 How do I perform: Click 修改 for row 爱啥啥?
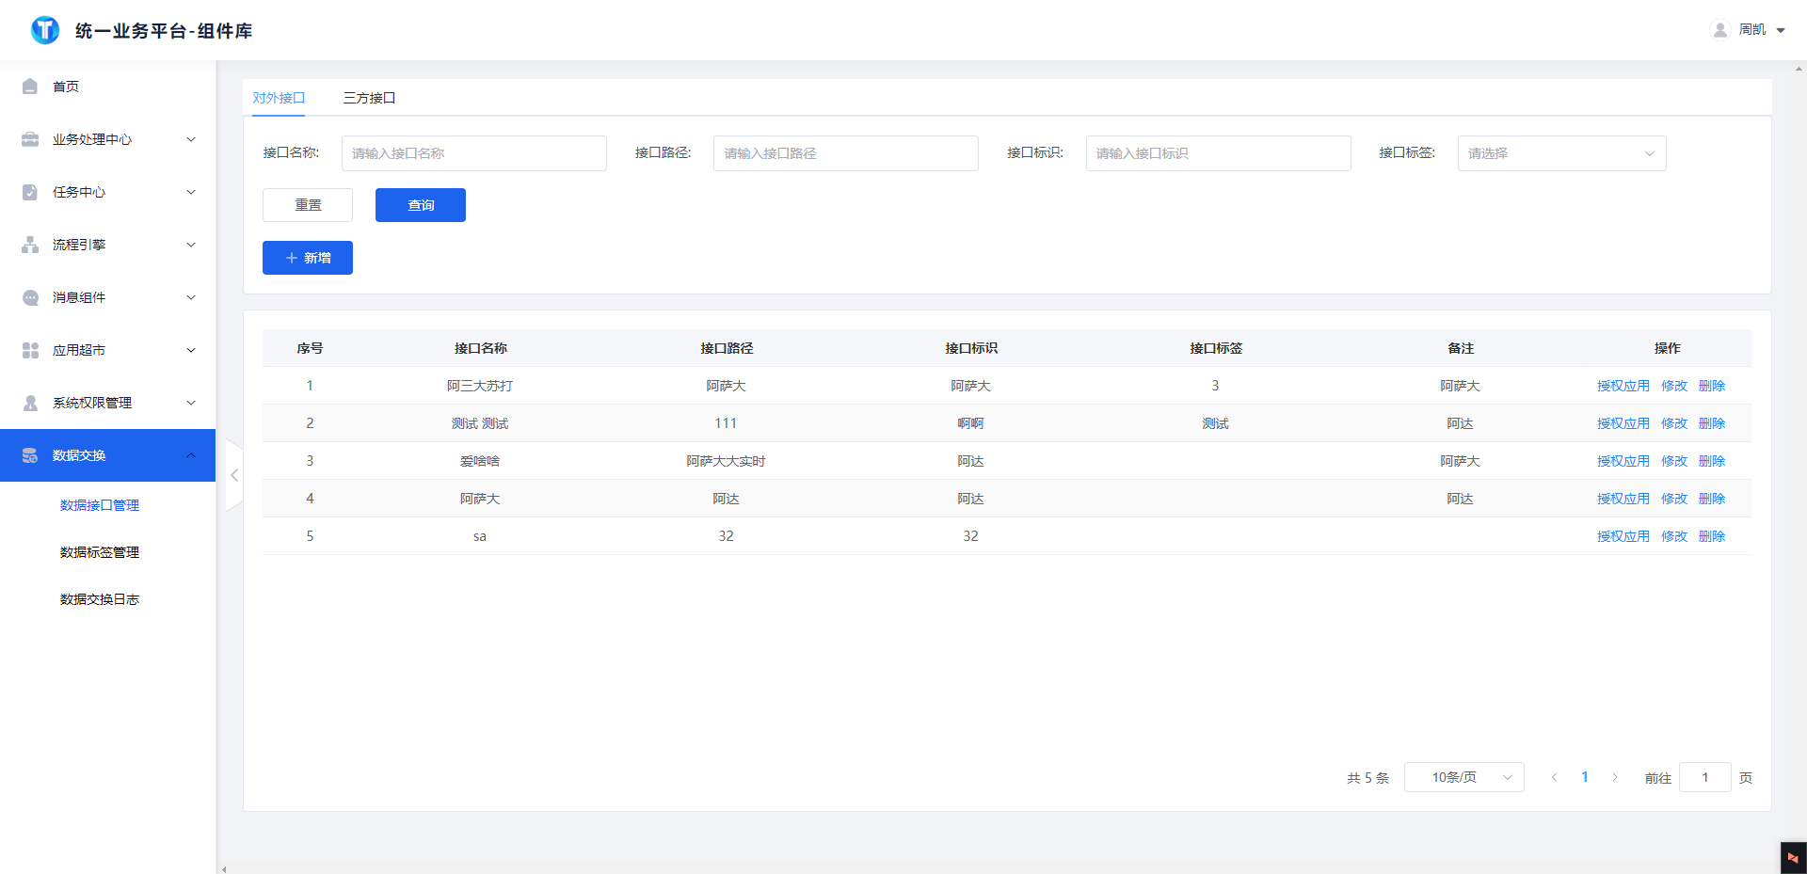1674,461
